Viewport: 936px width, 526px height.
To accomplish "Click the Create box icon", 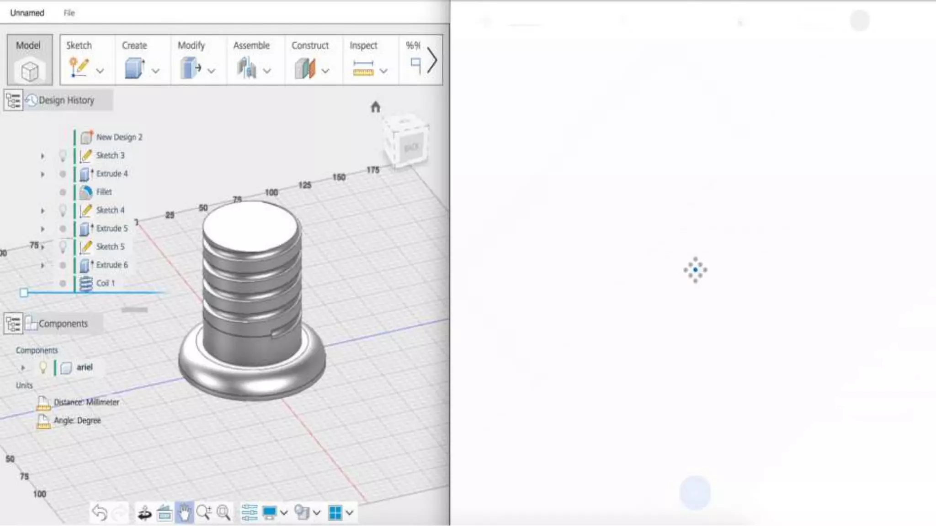I will (134, 68).
